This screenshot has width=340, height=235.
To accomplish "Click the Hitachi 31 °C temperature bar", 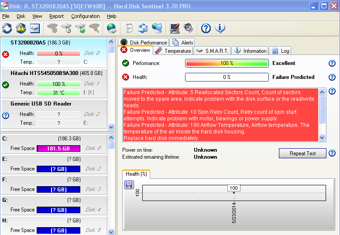I will (x=58, y=93).
